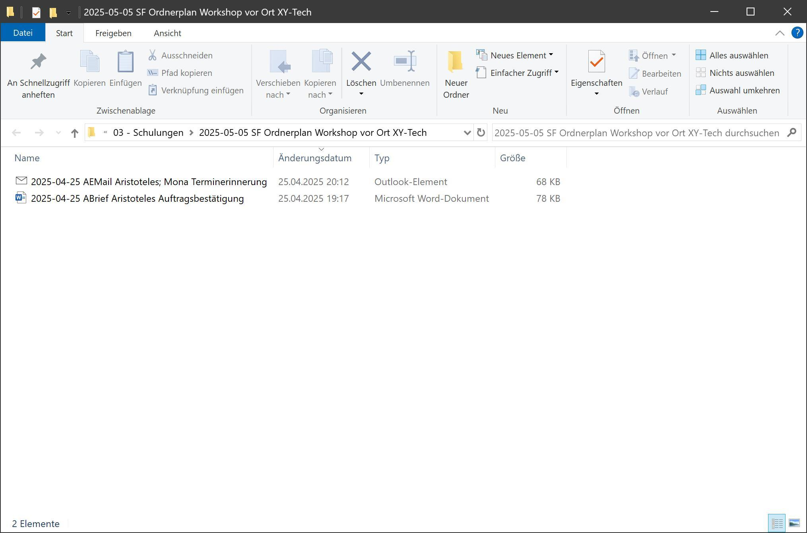Image resolution: width=807 pixels, height=533 pixels.
Task: Maximize the Explorer window
Action: [750, 12]
